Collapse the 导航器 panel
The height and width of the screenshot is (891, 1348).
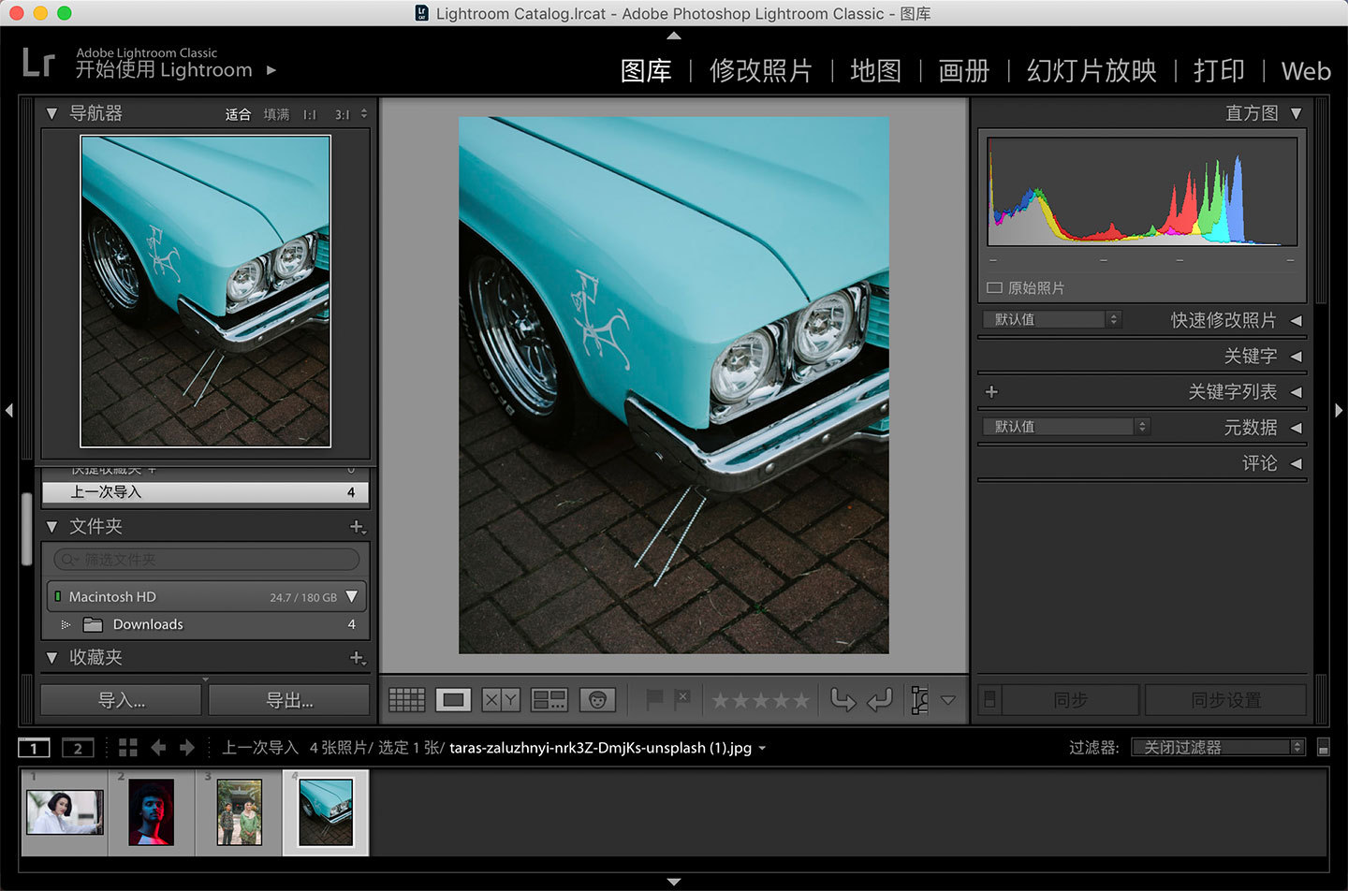coord(51,113)
